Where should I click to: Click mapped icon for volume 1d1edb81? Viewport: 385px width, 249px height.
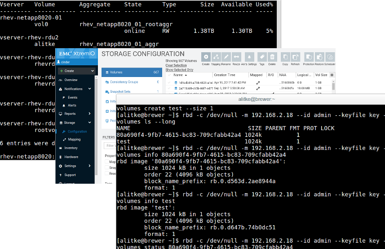[x=258, y=83]
